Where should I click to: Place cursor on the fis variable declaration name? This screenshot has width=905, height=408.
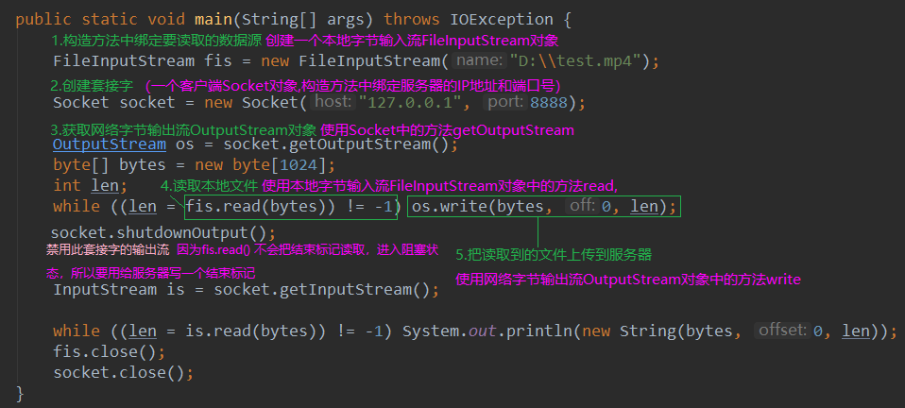218,61
